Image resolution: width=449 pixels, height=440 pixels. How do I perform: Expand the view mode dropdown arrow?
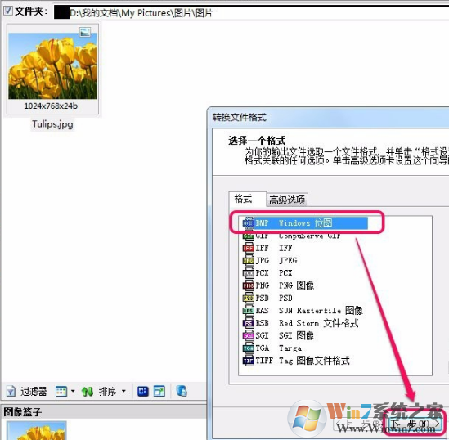point(73,391)
